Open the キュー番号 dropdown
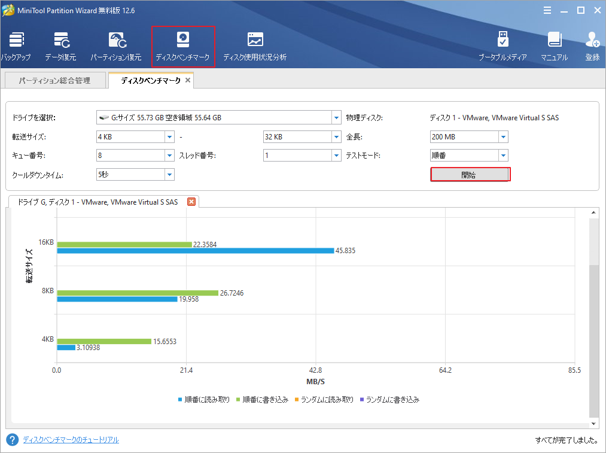This screenshot has height=453, width=606. click(x=170, y=156)
